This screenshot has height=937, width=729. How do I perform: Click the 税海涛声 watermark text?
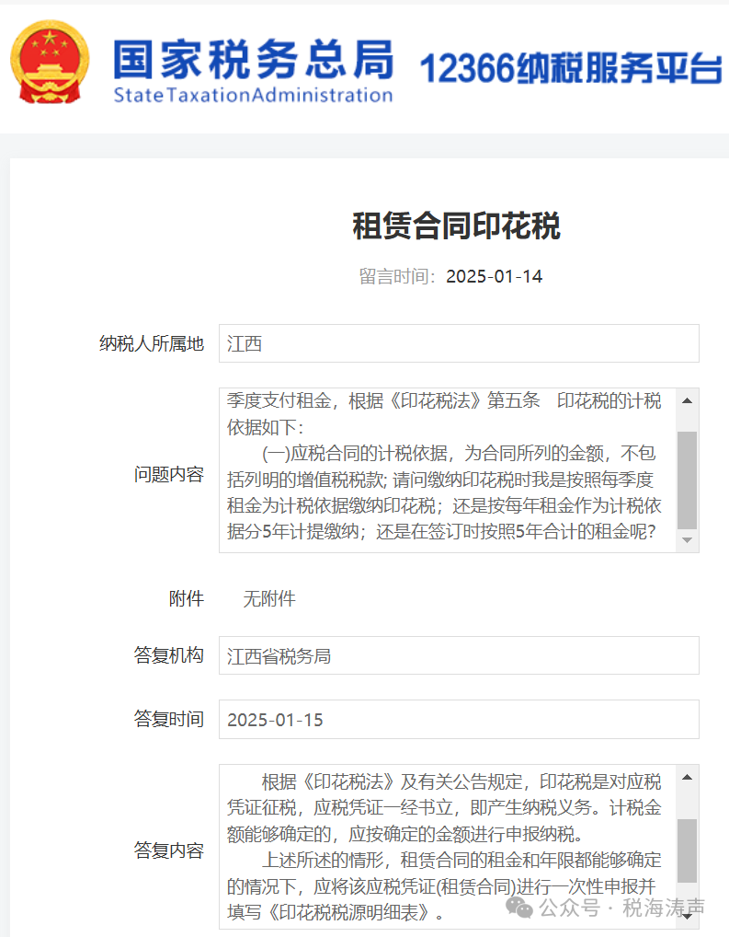[x=664, y=908]
